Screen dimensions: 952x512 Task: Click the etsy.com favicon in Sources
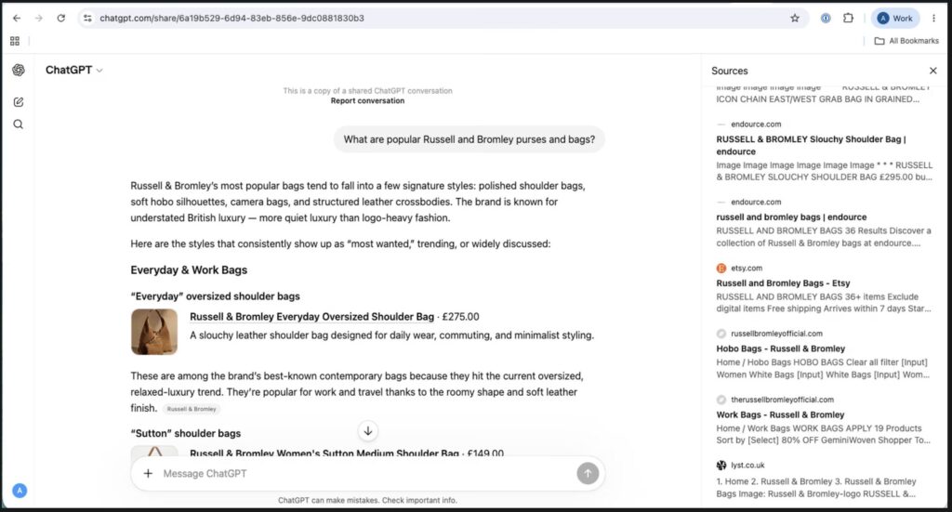pyautogui.click(x=721, y=269)
